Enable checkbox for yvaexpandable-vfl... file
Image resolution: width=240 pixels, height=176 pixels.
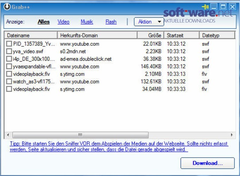point(9,67)
